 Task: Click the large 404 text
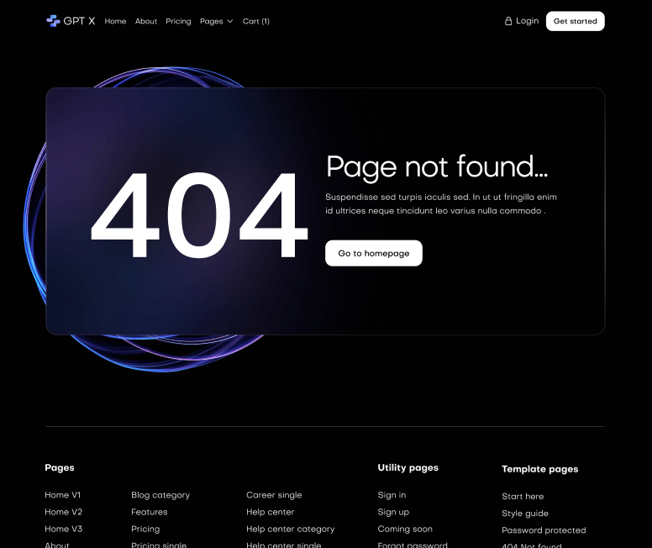coord(199,215)
